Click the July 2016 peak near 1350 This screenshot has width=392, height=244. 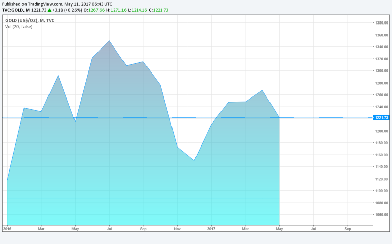click(x=109, y=41)
